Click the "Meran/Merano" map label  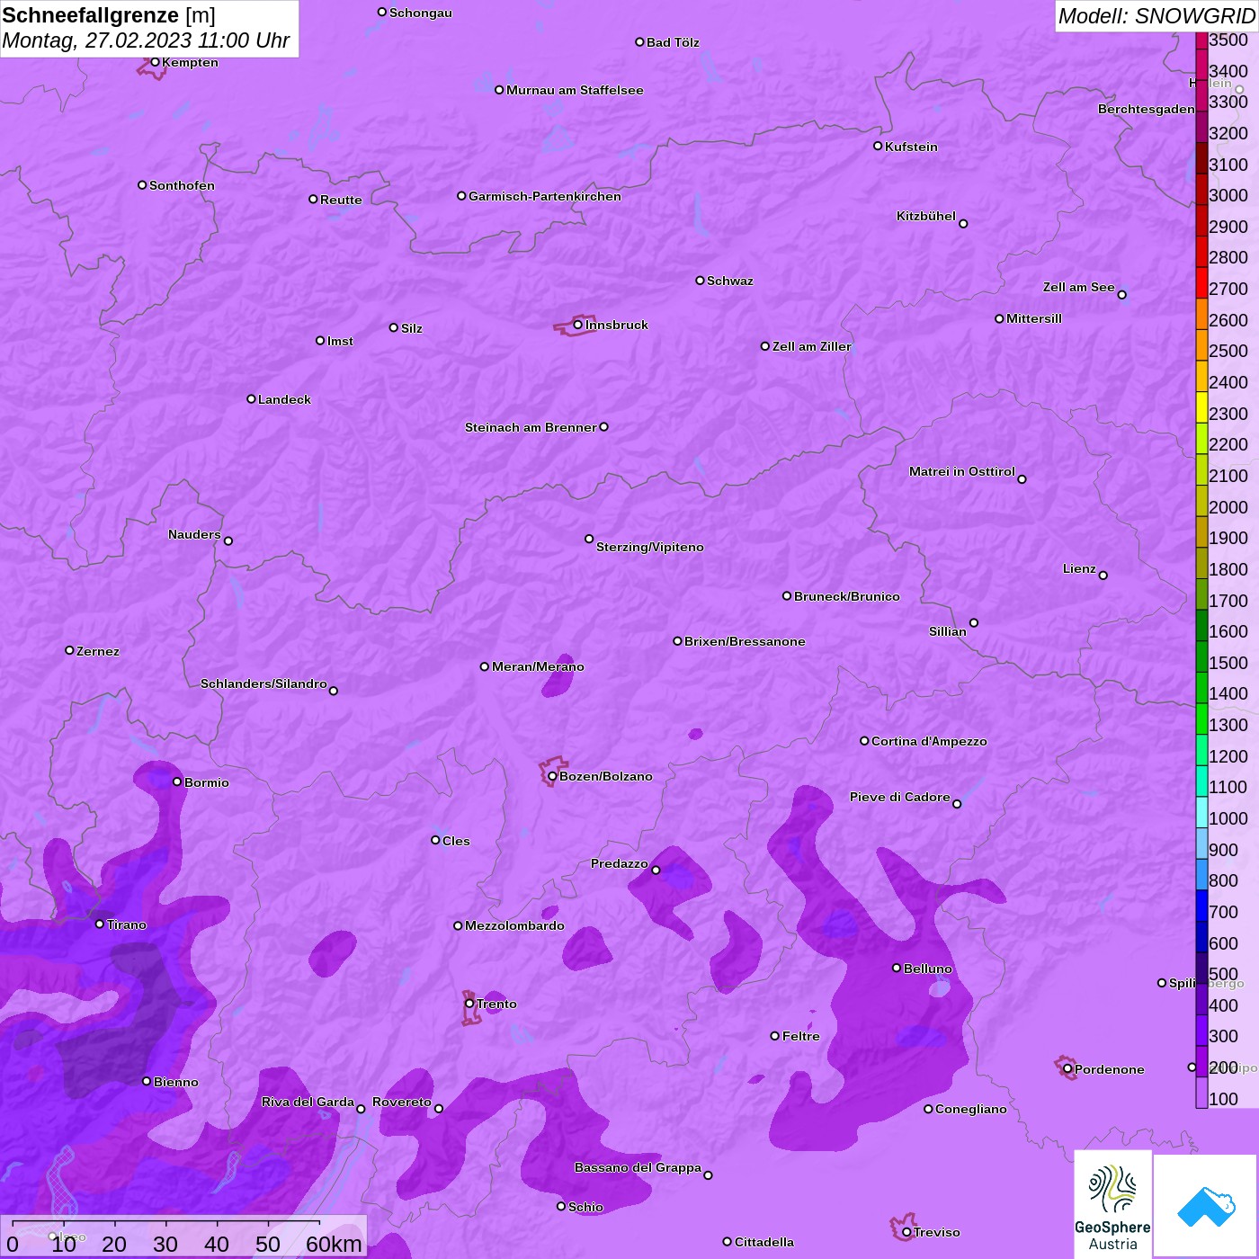538,666
